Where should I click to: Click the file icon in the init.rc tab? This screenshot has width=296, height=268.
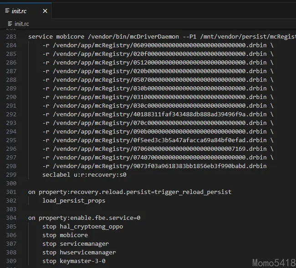click(7, 11)
